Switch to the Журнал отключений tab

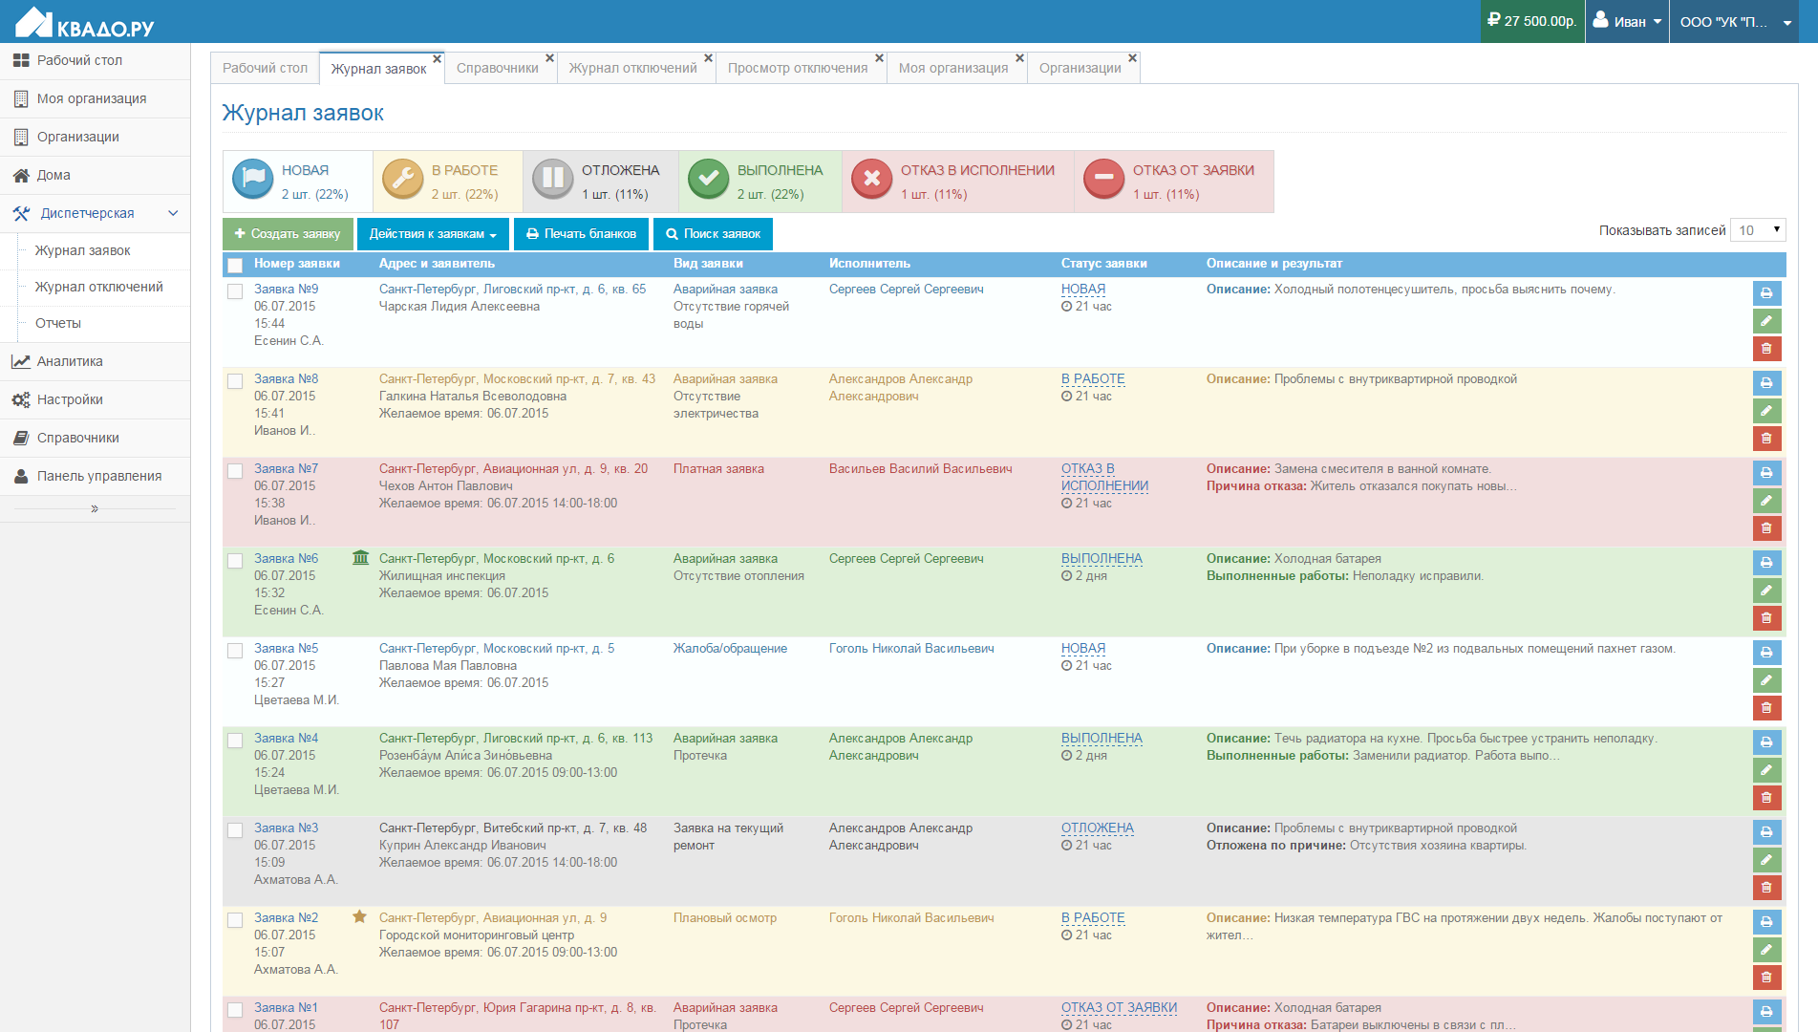pyautogui.click(x=632, y=68)
